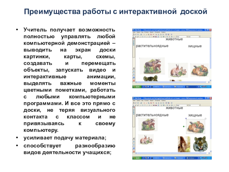The width and height of the screenshot is (229, 172).
Task: Select partially visible tiger in upper screenshot
Action: [x=151, y=78]
